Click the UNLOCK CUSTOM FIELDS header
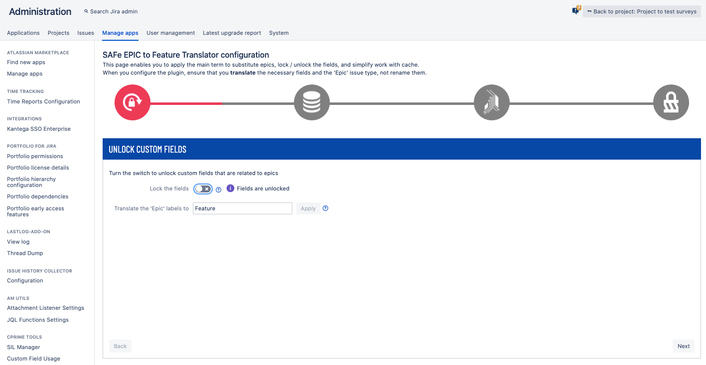The height and width of the screenshot is (365, 706). tap(147, 149)
